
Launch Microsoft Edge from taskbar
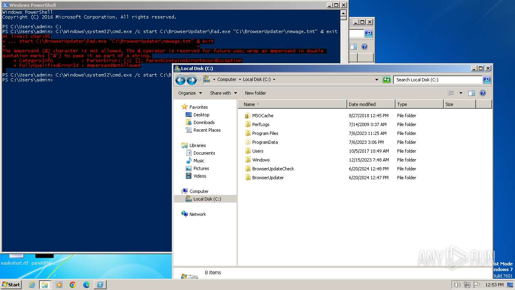coord(87,285)
